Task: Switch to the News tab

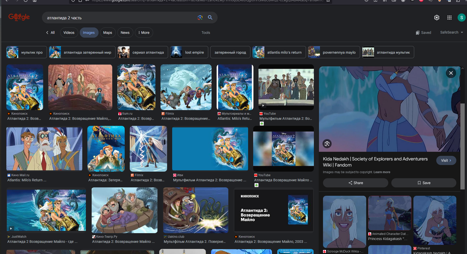Action: tap(125, 33)
